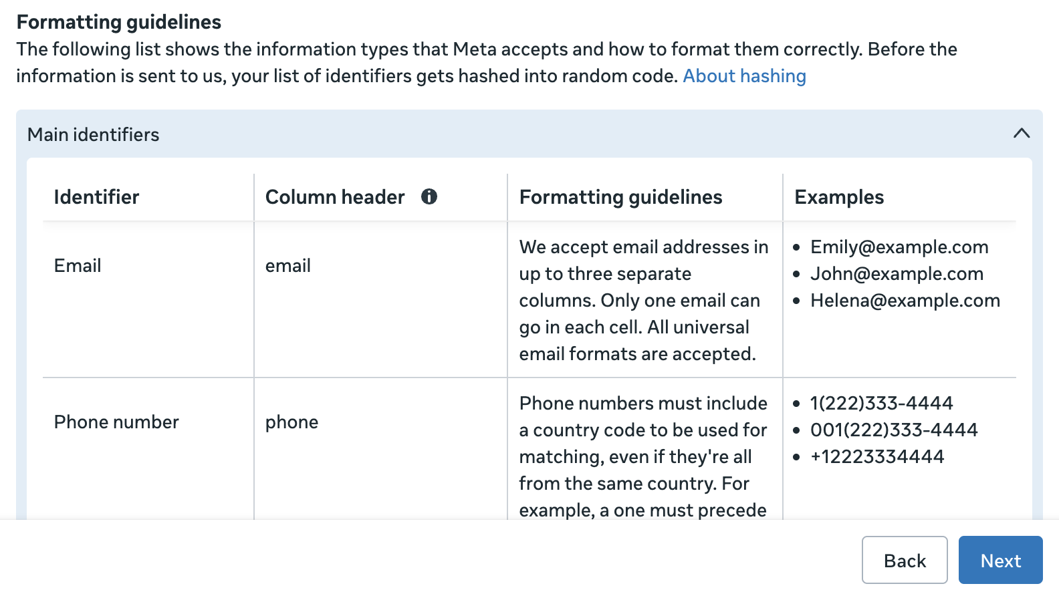Image resolution: width=1059 pixels, height=596 pixels.
Task: Click the 001(222)333-4444 phone example
Action: 894,430
